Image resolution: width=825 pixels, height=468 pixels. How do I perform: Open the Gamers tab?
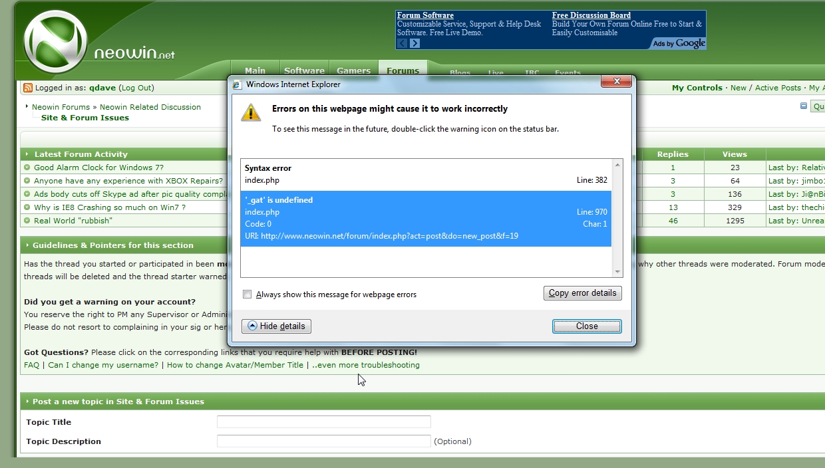click(353, 70)
